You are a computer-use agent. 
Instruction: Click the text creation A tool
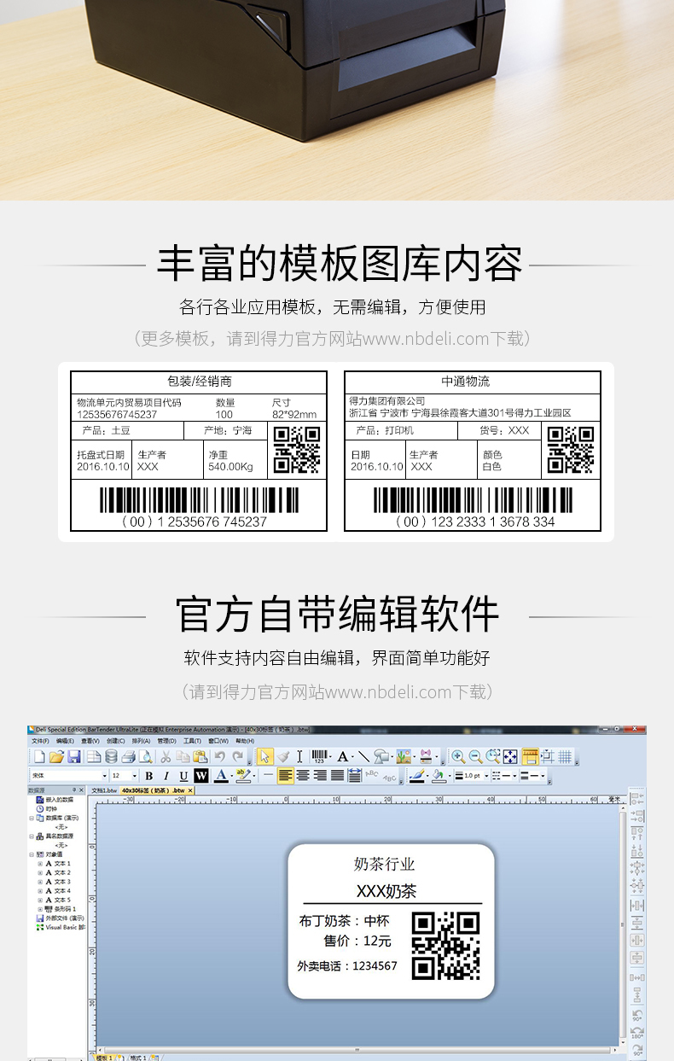[343, 756]
